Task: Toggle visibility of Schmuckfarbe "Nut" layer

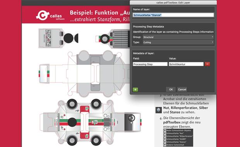Action: click(x=165, y=133)
